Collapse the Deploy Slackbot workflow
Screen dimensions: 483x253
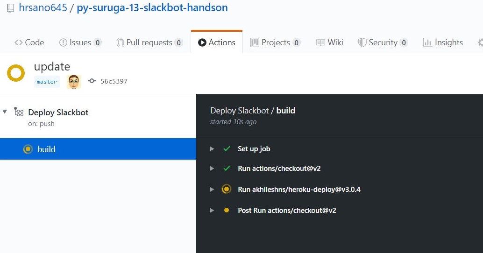point(5,112)
